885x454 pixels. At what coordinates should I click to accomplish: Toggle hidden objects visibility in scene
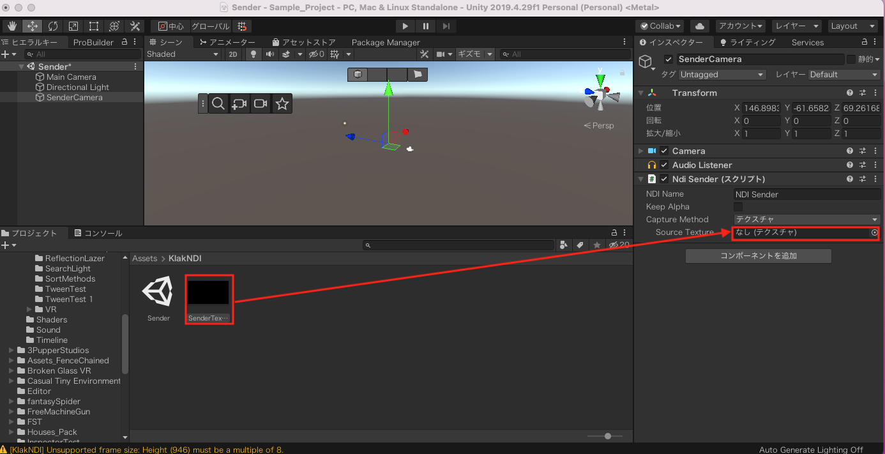316,54
